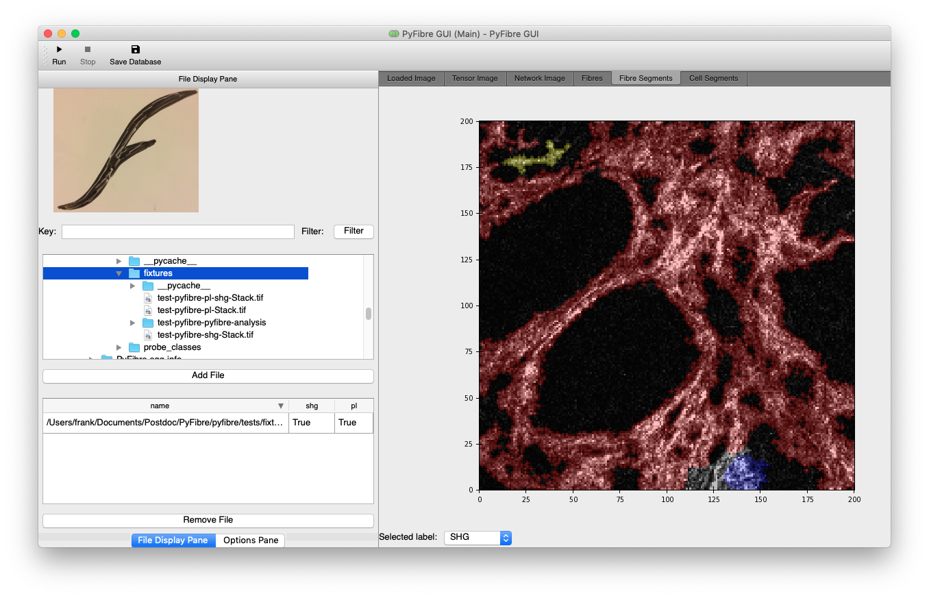Click the test-pyfibre-pyfibre-analysis folder icon
The width and height of the screenshot is (929, 598).
(148, 323)
